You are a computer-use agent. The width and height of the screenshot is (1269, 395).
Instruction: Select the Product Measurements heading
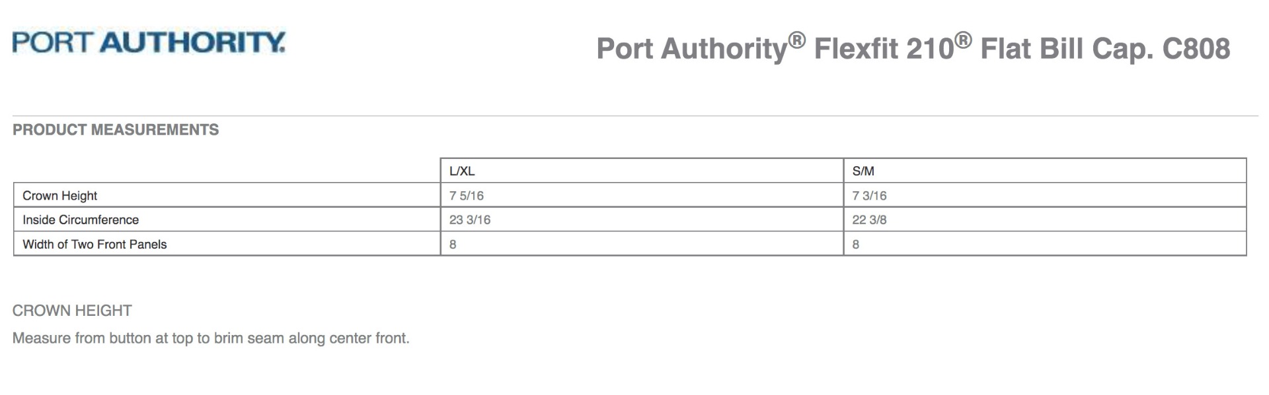click(116, 130)
